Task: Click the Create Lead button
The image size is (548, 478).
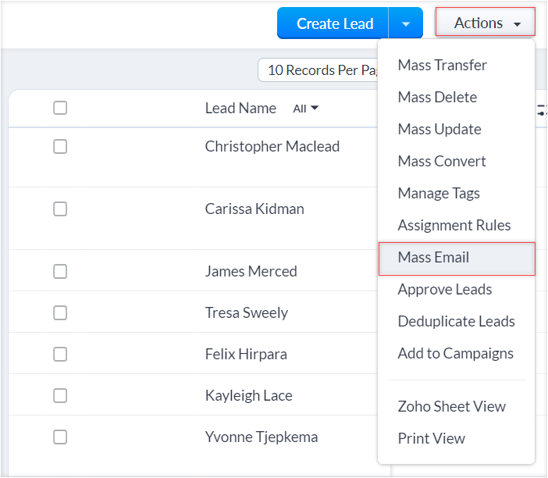Action: (335, 23)
